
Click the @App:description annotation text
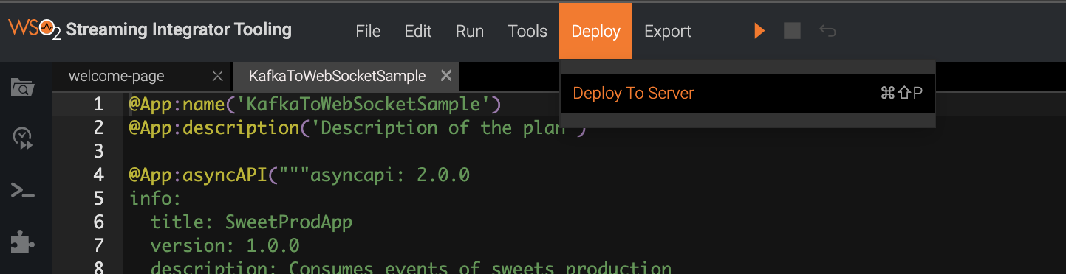coord(213,127)
